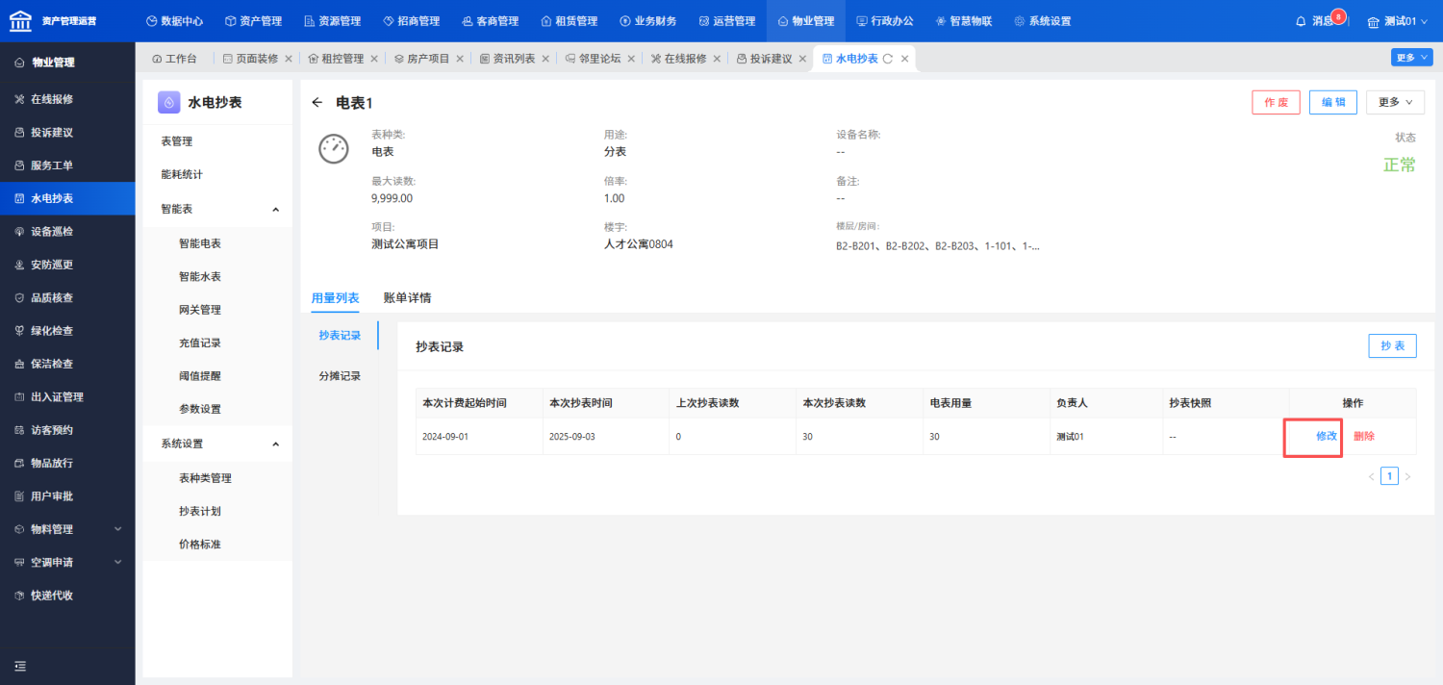This screenshot has height=685, width=1443.
Task: Click the 资产管理运营 logo icon
Action: point(20,21)
